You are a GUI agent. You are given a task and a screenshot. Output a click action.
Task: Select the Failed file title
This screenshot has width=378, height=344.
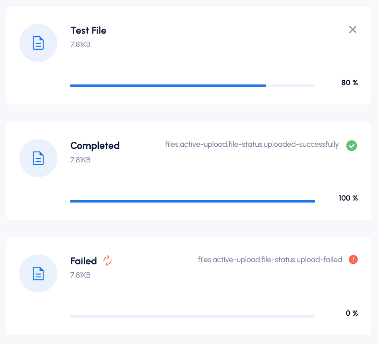pyautogui.click(x=84, y=261)
